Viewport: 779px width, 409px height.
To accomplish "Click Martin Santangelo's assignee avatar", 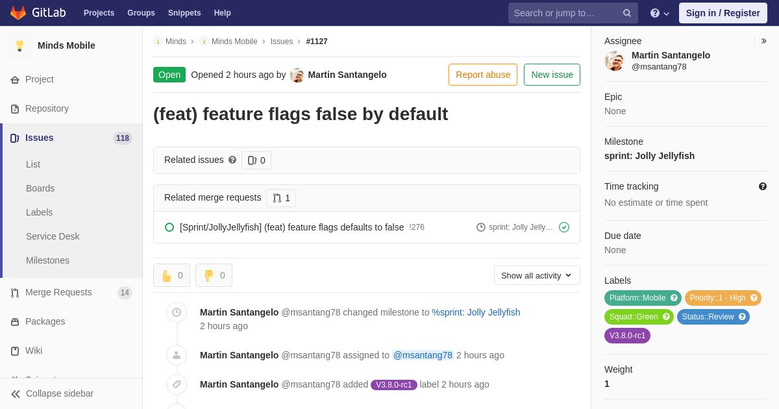I will tap(614, 61).
